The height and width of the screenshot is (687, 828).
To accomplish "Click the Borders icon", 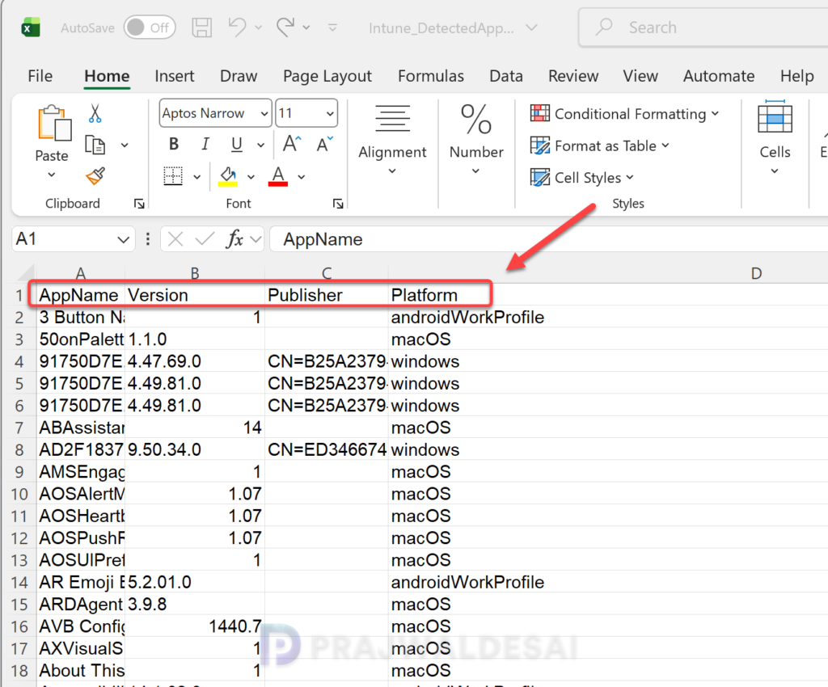I will point(173,176).
